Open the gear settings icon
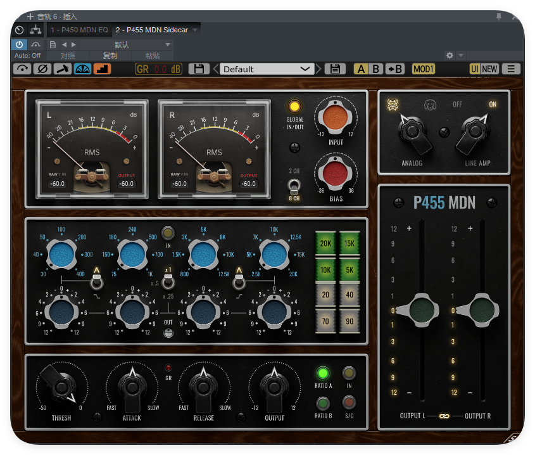Viewport: 535px width, 455px height. [450, 55]
